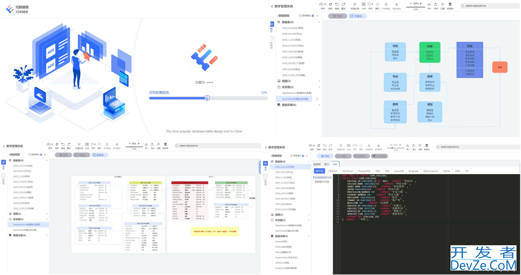Toggle the 简单模式 checkbox in KeyEntities window
Screen dimensions: 521x275
(313, 16)
